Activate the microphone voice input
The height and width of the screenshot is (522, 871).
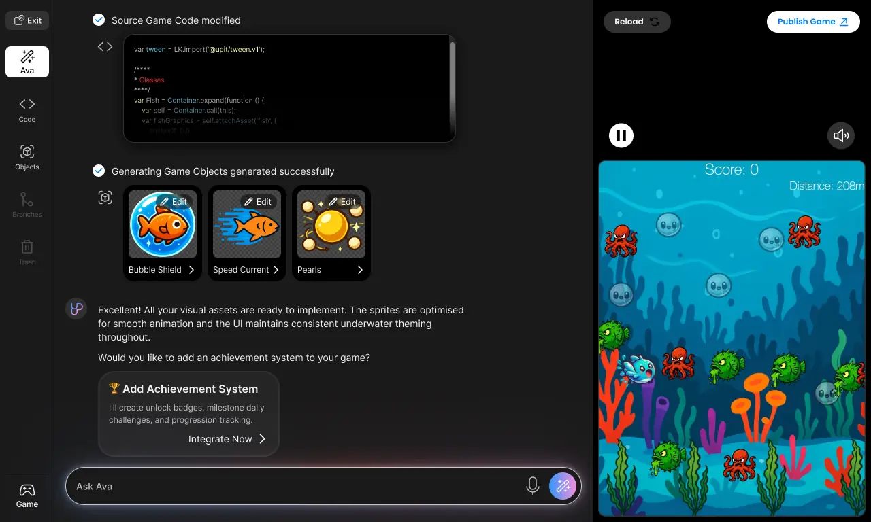point(533,486)
